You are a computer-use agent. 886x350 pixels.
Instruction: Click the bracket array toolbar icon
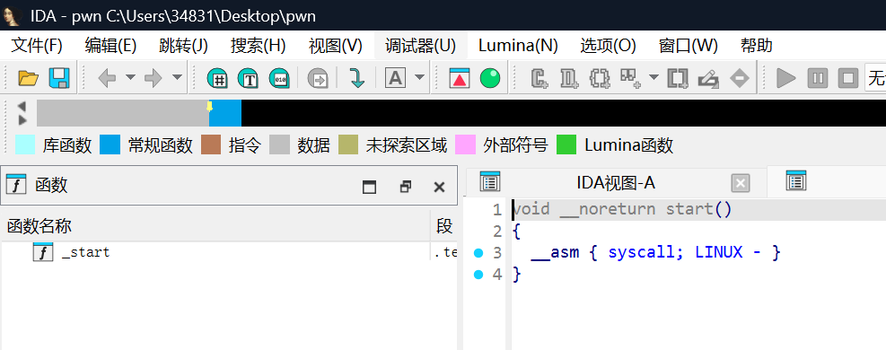tap(677, 78)
